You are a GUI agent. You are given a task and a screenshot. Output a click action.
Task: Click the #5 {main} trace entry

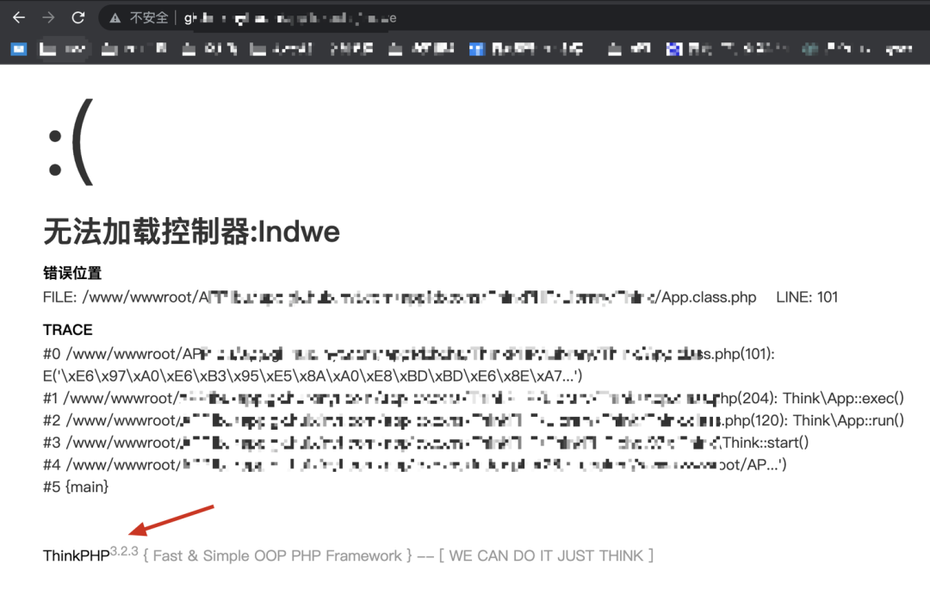[x=76, y=487]
